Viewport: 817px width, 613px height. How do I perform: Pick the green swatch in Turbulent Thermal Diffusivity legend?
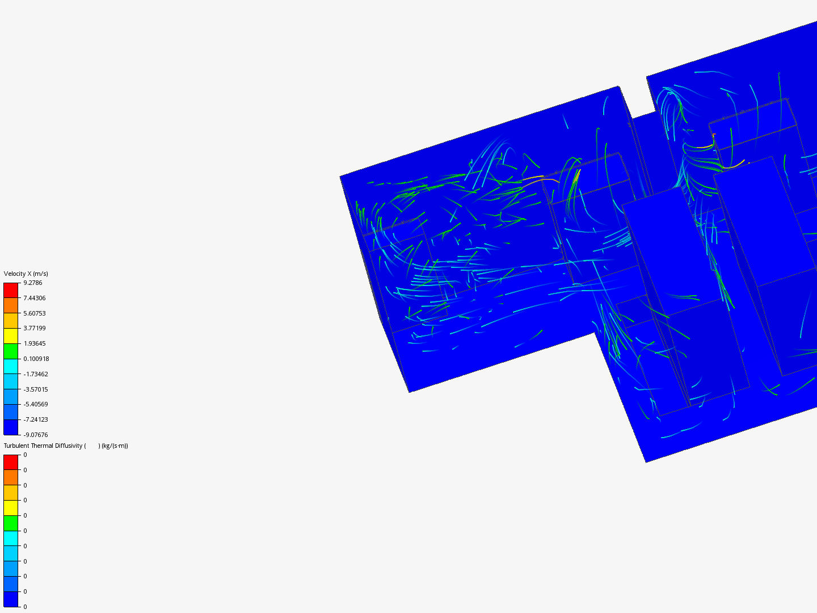pyautogui.click(x=11, y=523)
